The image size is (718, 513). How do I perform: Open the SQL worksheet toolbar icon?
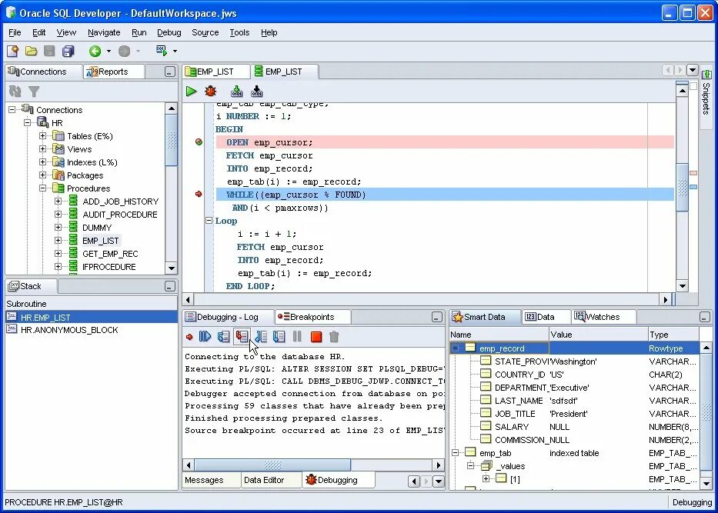(161, 50)
